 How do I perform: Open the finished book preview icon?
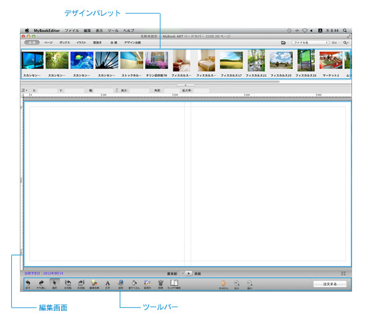click(174, 283)
